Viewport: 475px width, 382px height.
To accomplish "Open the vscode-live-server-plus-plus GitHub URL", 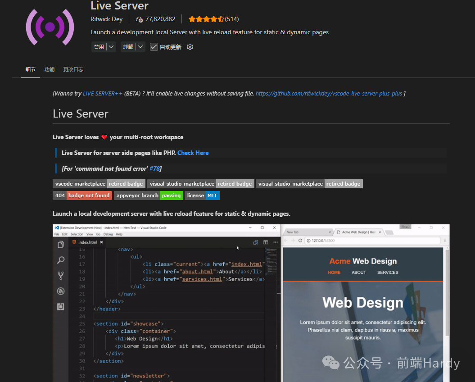I will point(329,93).
